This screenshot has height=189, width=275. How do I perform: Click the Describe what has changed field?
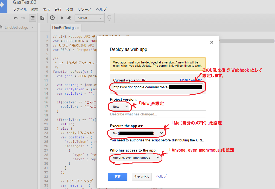click(x=158, y=114)
